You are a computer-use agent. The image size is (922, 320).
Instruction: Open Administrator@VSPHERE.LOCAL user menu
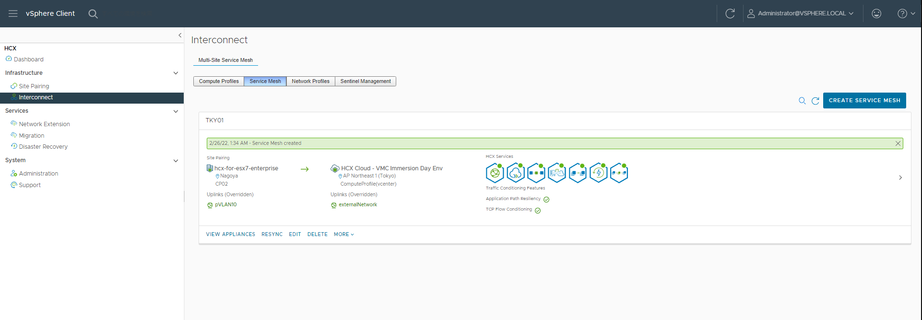pyautogui.click(x=800, y=13)
